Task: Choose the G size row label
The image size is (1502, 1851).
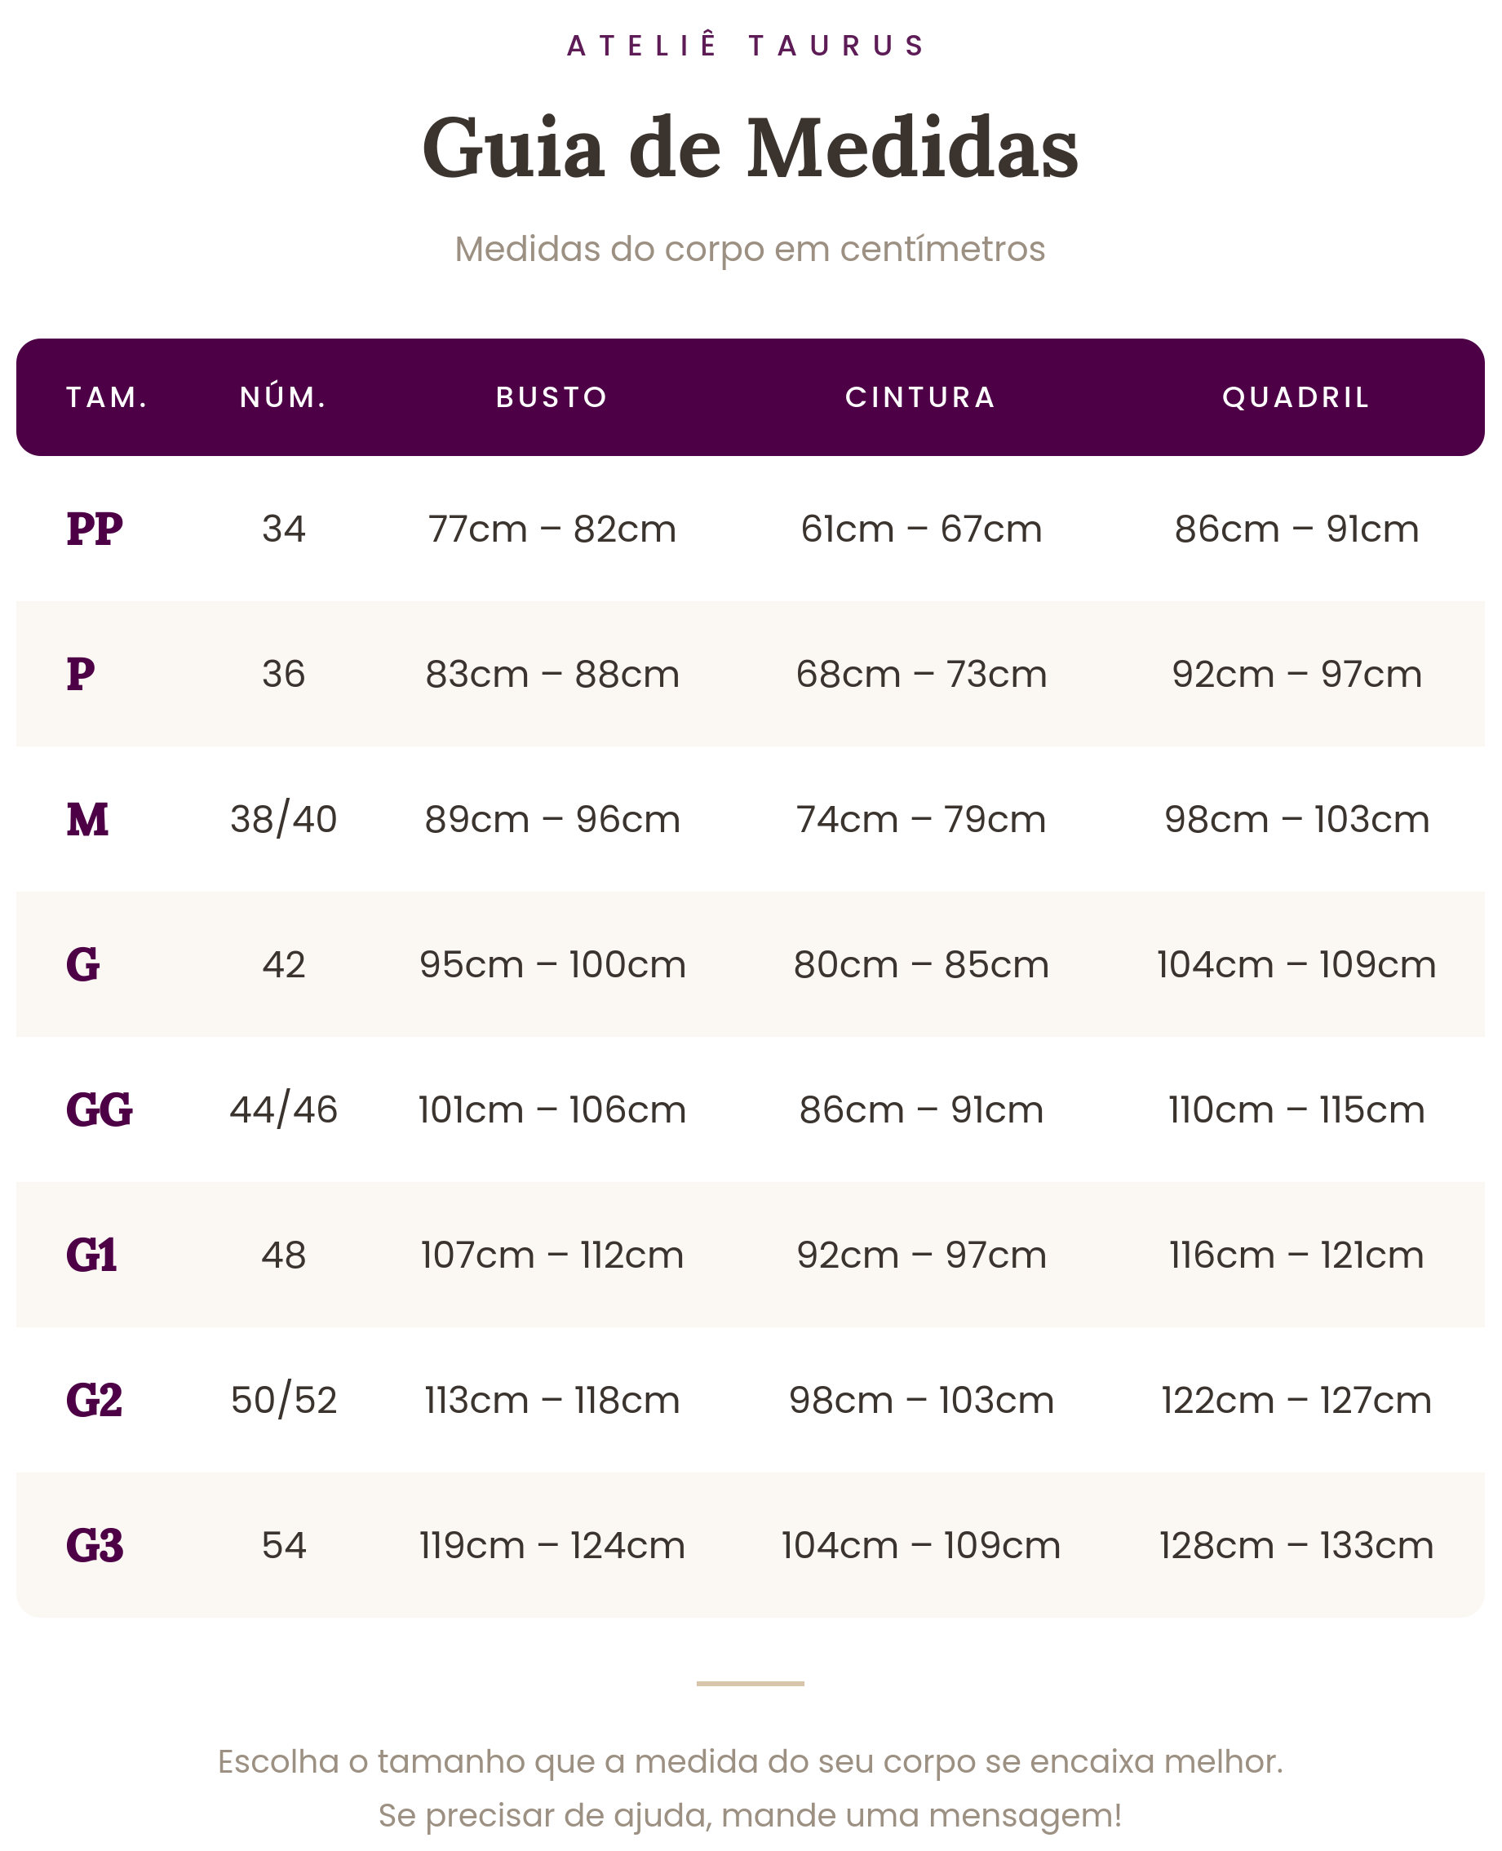Action: tap(83, 964)
